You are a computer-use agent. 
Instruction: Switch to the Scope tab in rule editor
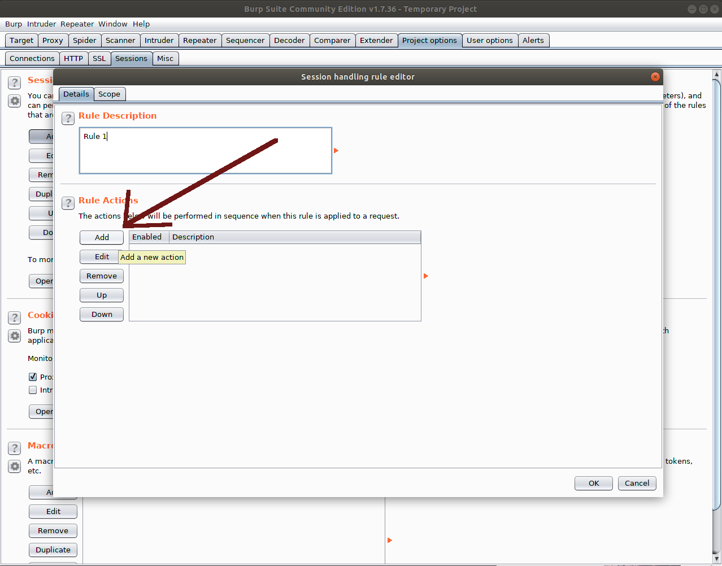109,94
